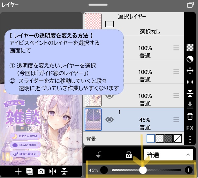Click the merge-down arrow icon
The image size is (198, 178).
[x=190, y=105]
